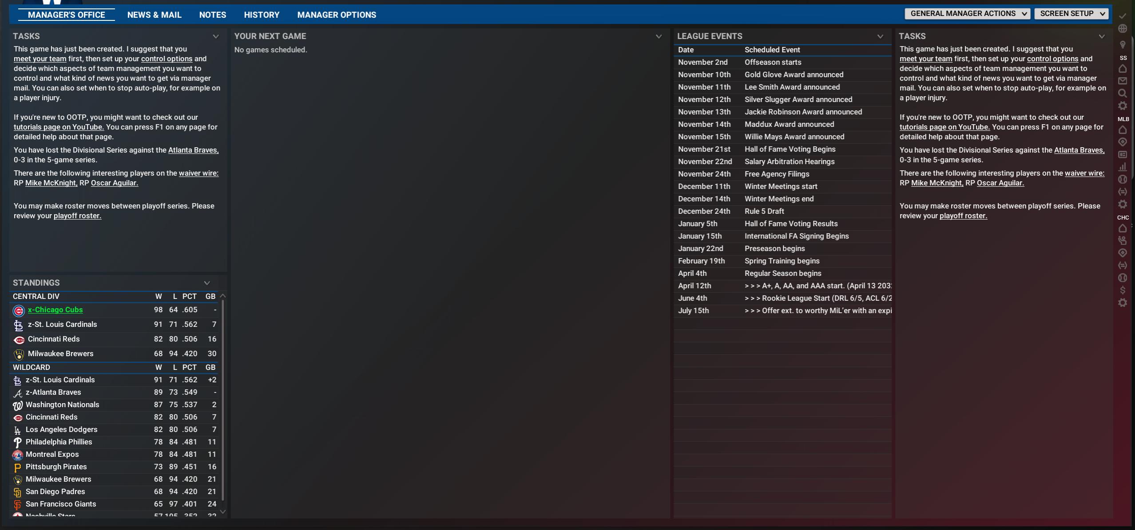Viewport: 1135px width, 530px height.
Task: Follow the Oscar Aguilar link in left Tasks
Action: point(114,183)
